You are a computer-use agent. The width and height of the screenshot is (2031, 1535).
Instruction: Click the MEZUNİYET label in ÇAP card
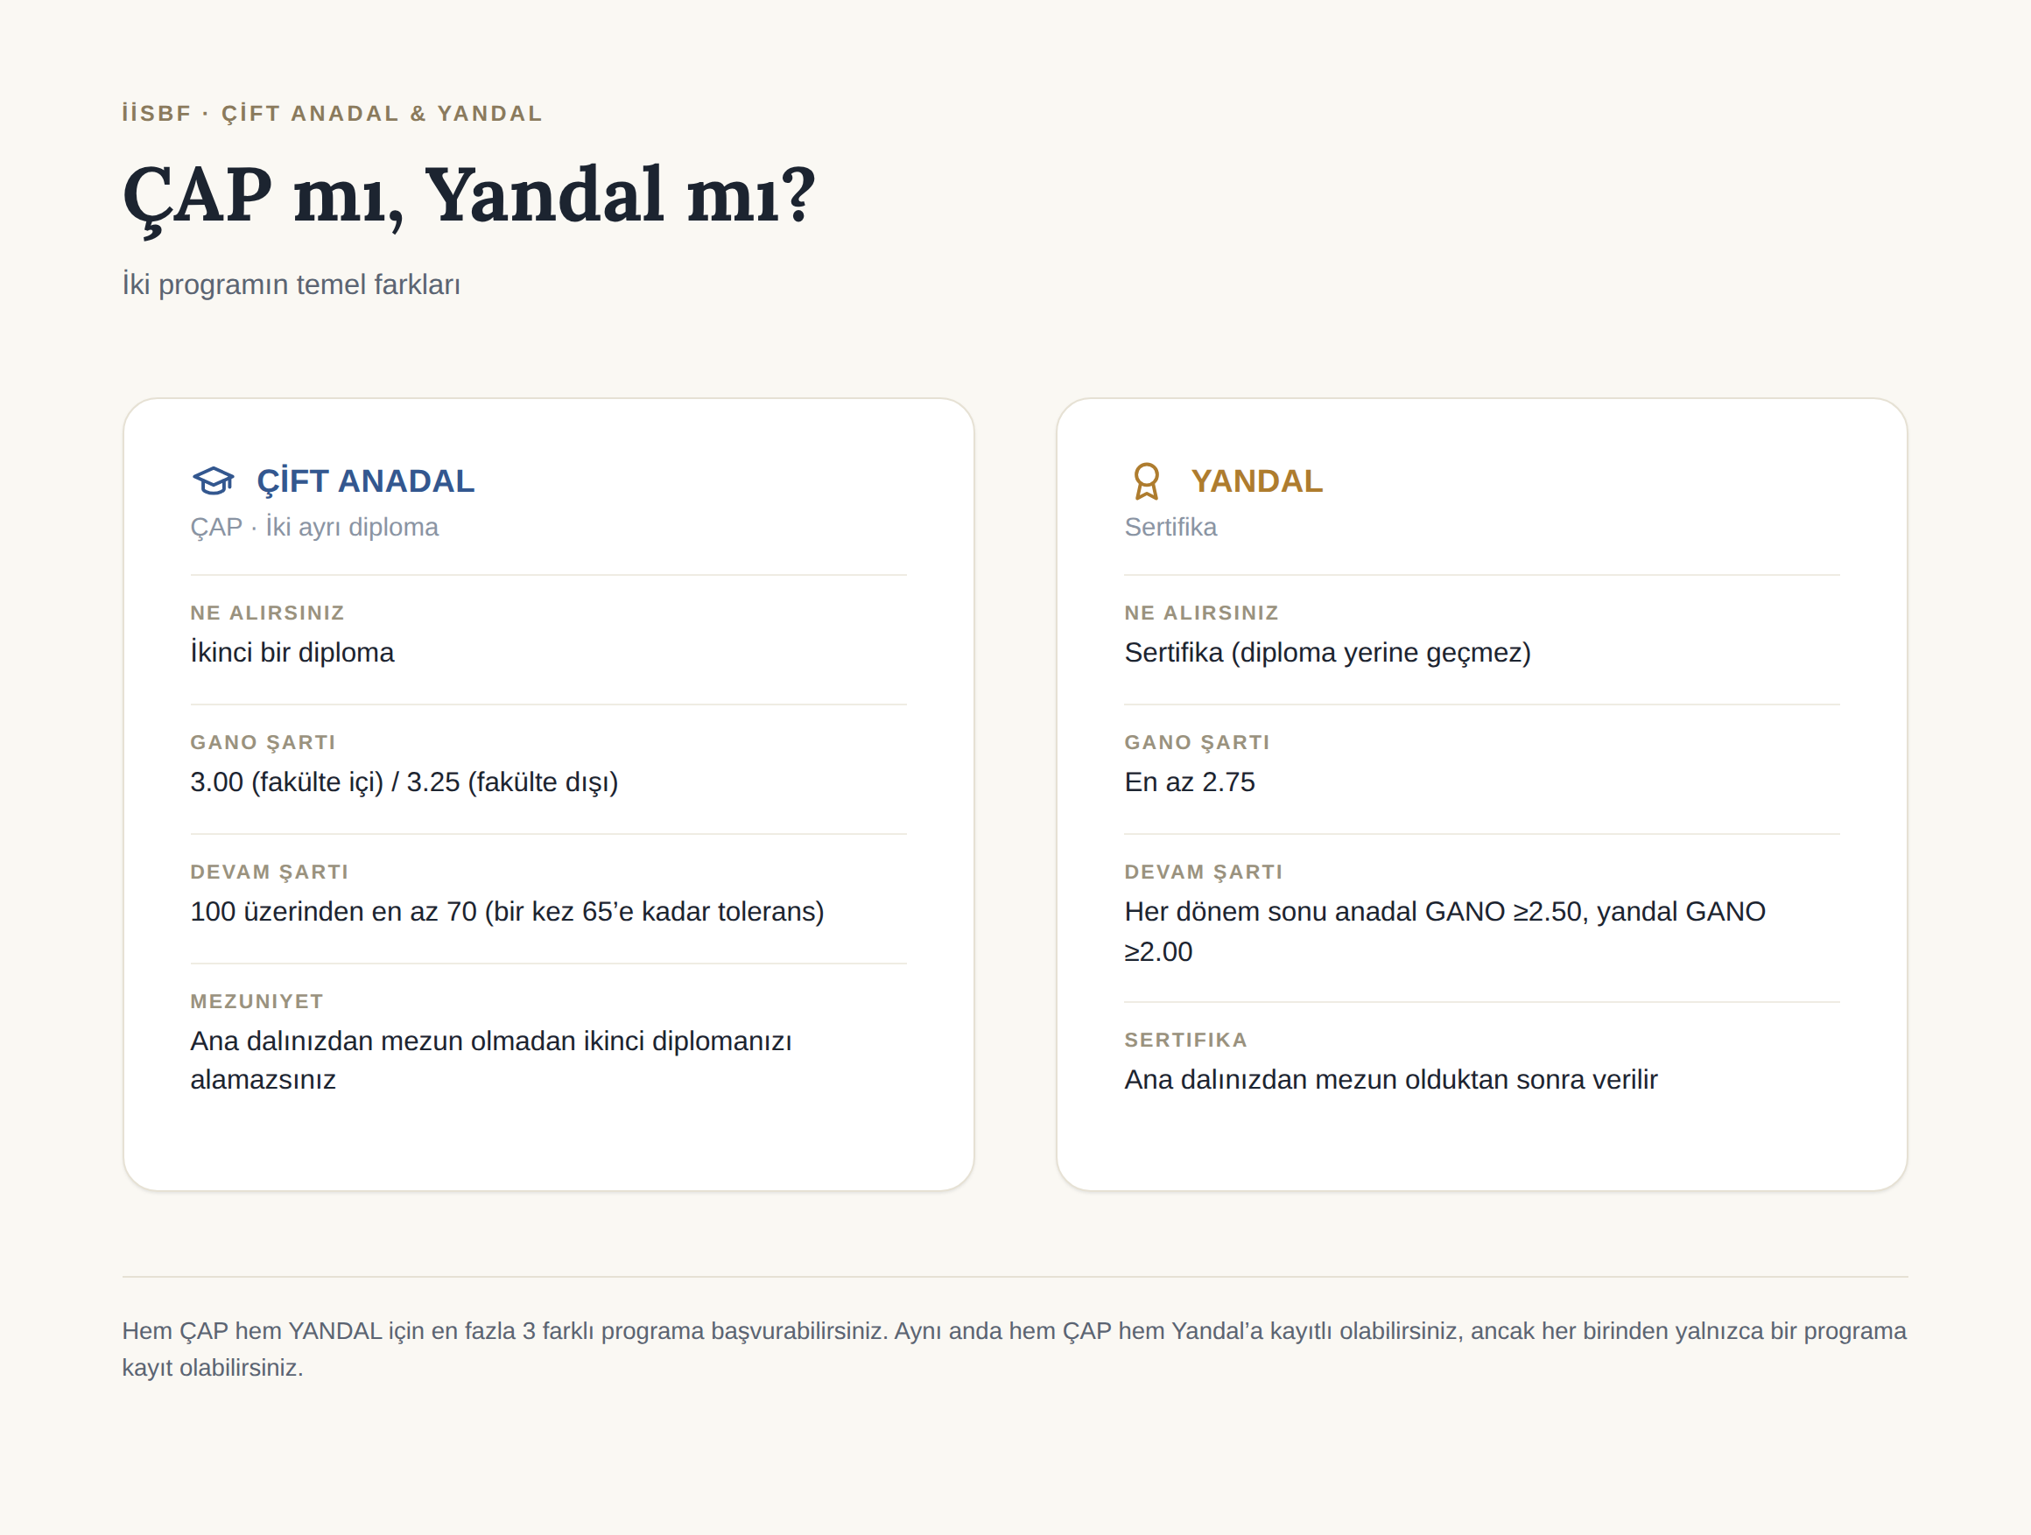pos(257,1002)
